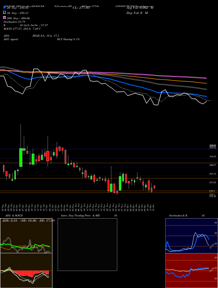This screenshot has width=218, height=288.
Task: Click the 'CL: 277.05' closing price label
Action: [81, 8]
